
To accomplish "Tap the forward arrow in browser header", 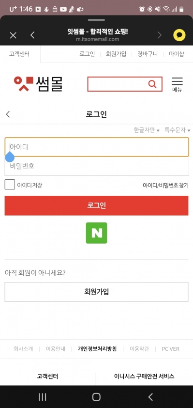I will point(159,35).
